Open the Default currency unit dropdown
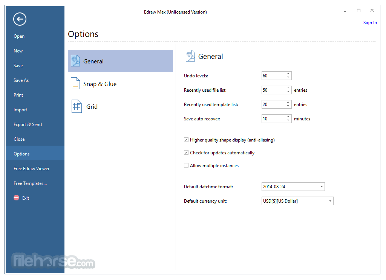This screenshot has width=386, height=280. pyautogui.click(x=330, y=201)
